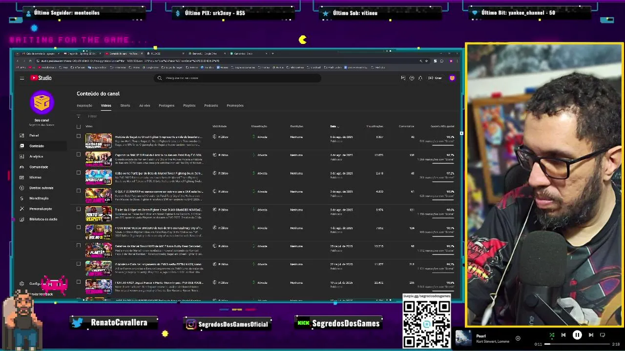This screenshot has height=351, width=625.
Task: Open Ativada monetization in Capcom vs SNK row
Action: point(260,155)
